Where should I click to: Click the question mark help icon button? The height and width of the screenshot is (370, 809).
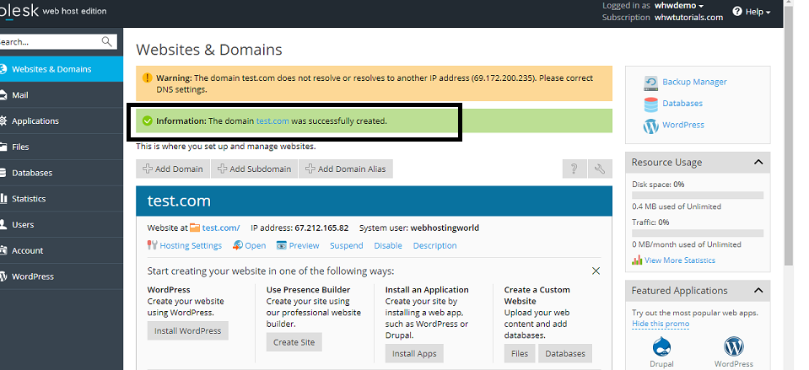click(574, 169)
